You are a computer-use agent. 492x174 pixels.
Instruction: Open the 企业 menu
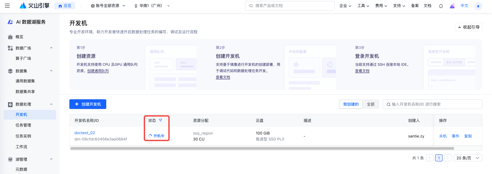point(345,6)
